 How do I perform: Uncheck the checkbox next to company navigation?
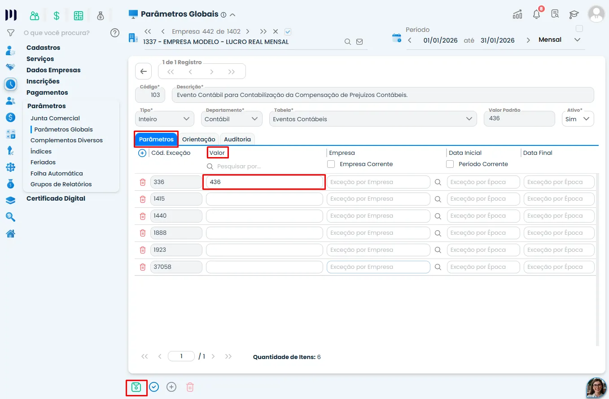[288, 31]
